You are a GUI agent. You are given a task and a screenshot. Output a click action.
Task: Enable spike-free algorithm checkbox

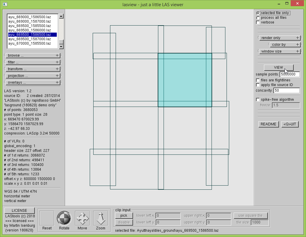point(258,100)
